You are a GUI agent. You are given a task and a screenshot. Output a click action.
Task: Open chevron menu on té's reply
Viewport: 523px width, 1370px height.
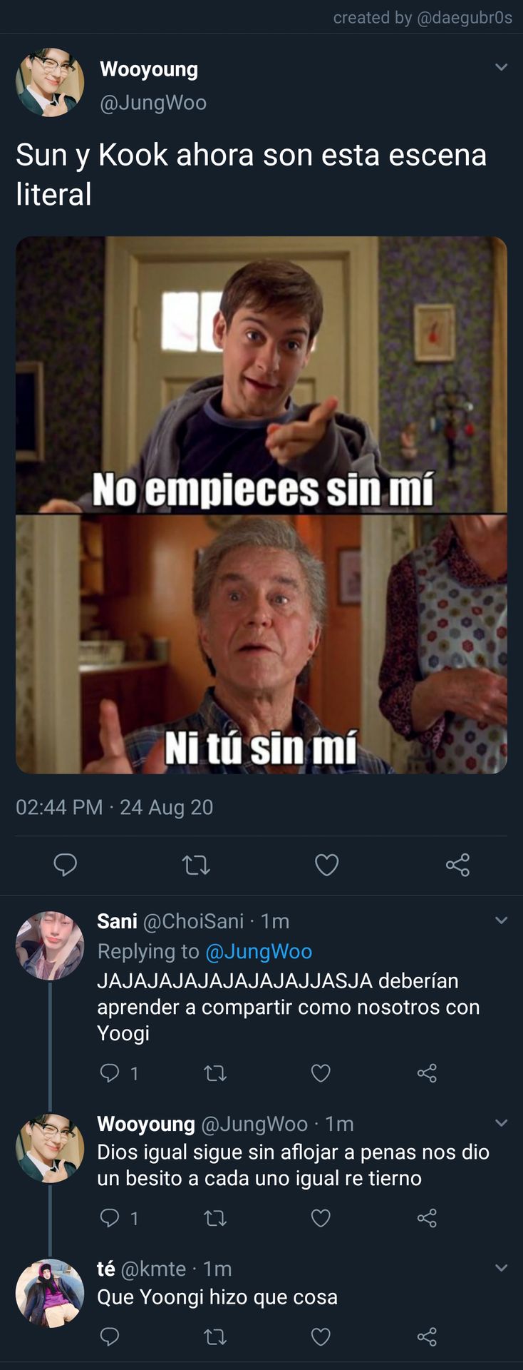502,1268
